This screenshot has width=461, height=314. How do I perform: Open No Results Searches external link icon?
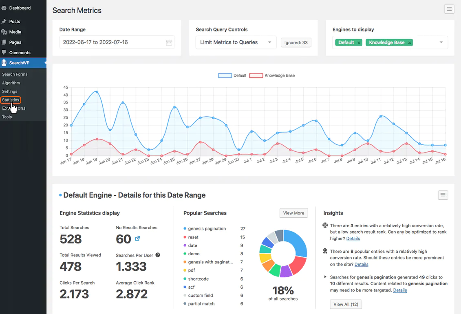[138, 239]
